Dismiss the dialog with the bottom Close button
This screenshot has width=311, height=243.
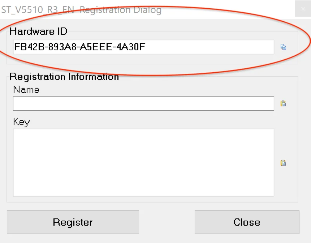(247, 222)
